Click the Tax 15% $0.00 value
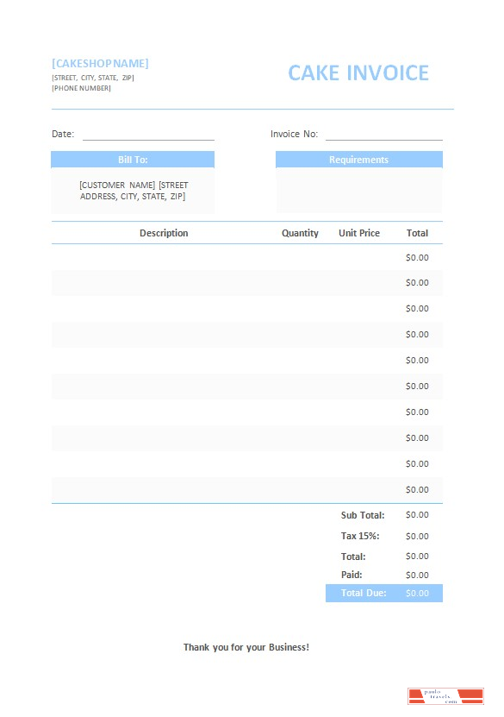The image size is (504, 717). [417, 537]
